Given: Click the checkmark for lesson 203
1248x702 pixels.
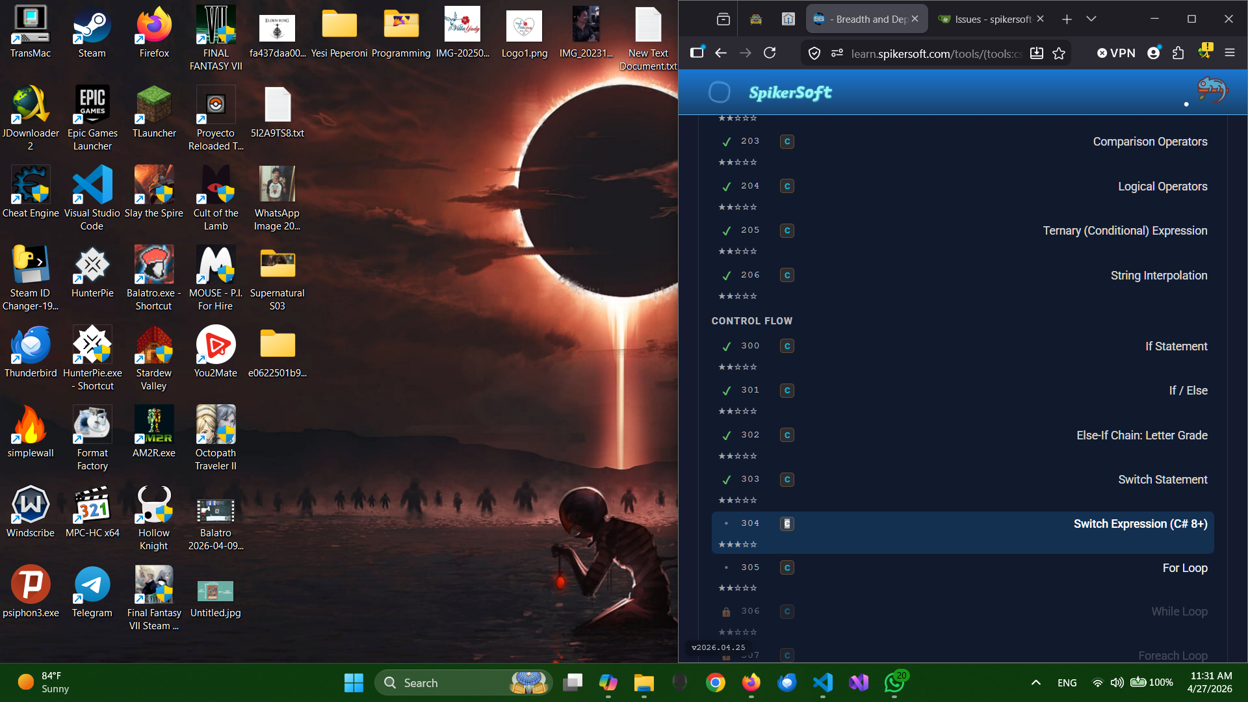Looking at the screenshot, I should point(727,142).
